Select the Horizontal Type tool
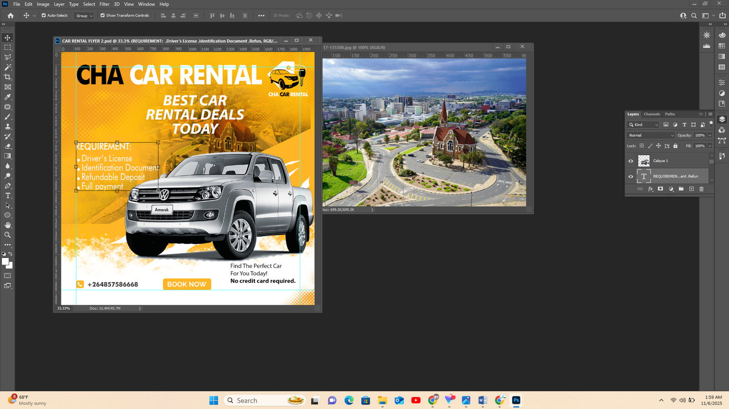 (8, 196)
